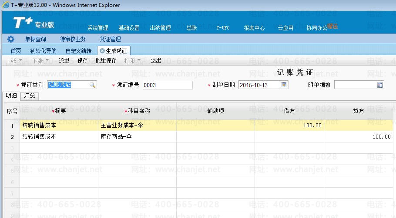Click the voucher type search magnifier icon
Viewport: 396px width, 218px height.
click(x=92, y=85)
